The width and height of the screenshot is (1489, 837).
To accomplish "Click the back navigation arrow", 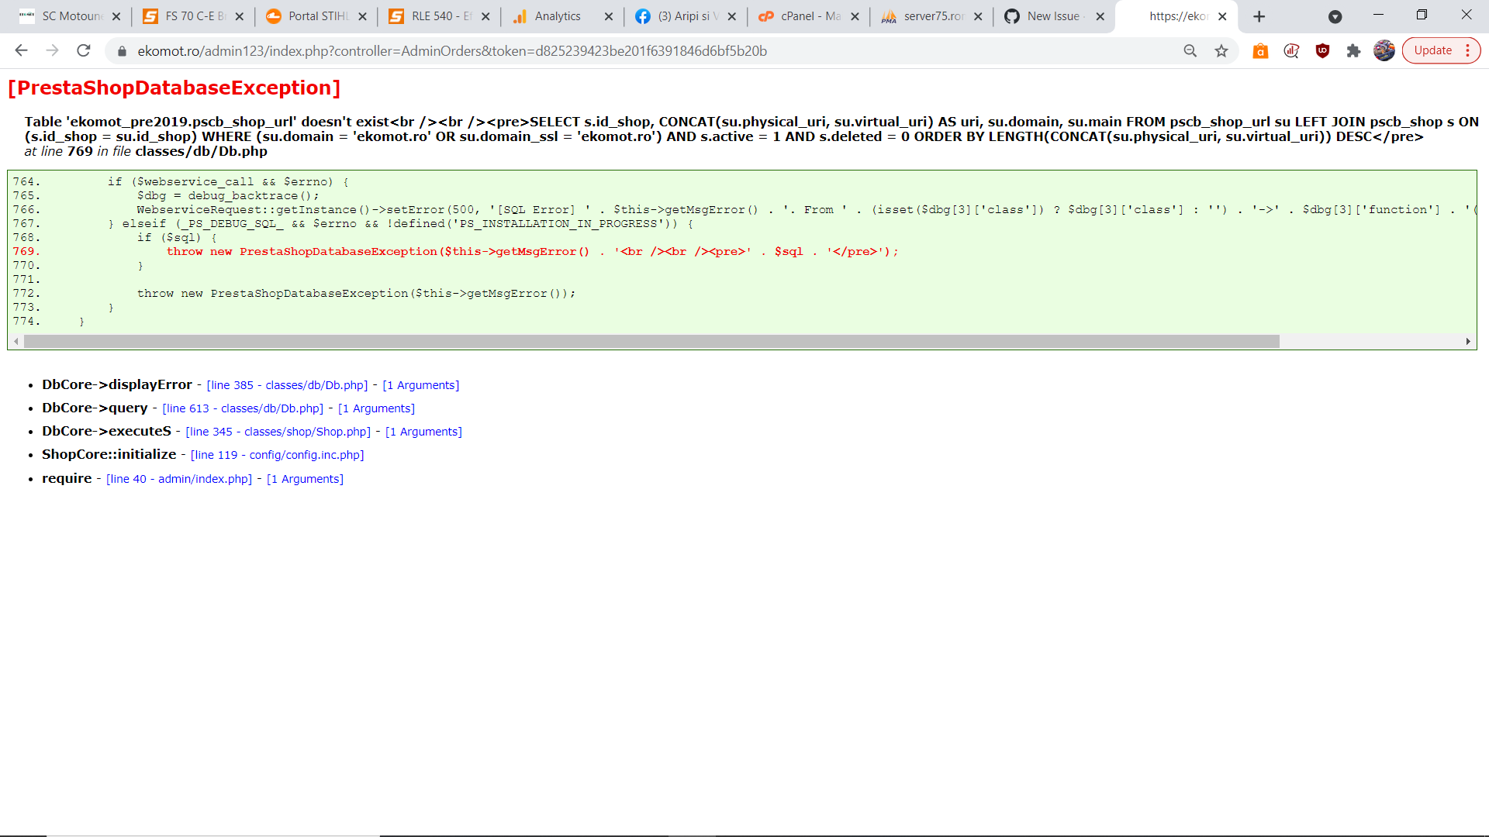I will tap(20, 50).
